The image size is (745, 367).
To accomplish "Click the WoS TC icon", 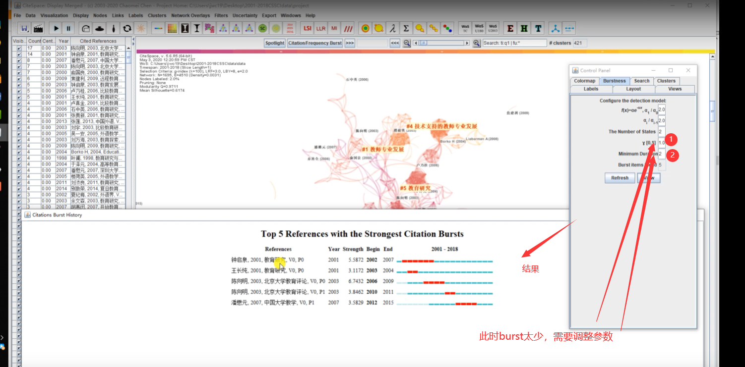I will [x=465, y=28].
